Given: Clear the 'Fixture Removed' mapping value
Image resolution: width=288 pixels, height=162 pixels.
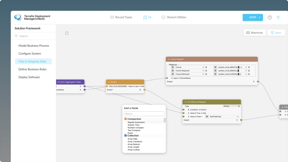Looking at the screenshot, I should tap(203, 74).
